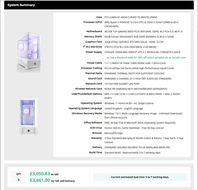The width and height of the screenshot is (198, 190).
Task: Click the quantity value 1
Action: point(19,180)
